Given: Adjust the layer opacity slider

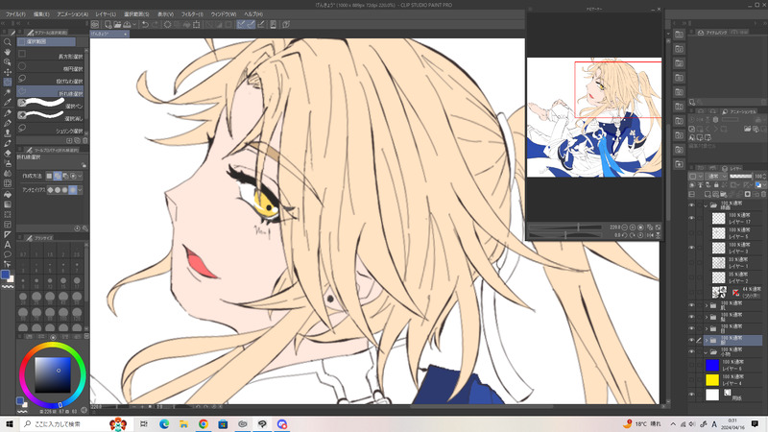Looking at the screenshot, I should 740,177.
